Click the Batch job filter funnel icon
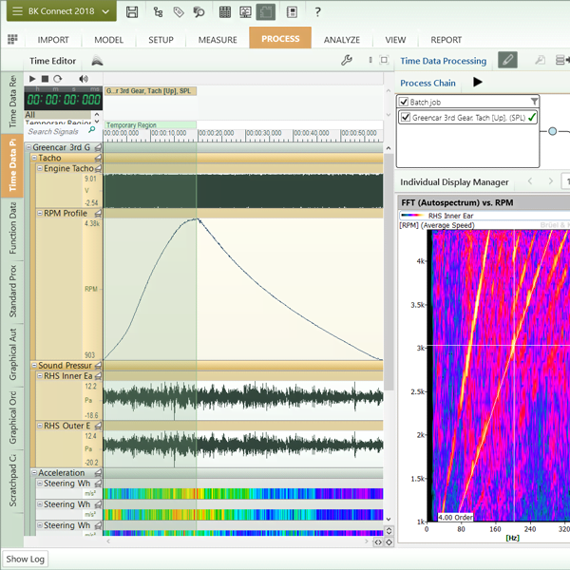Image resolution: width=570 pixels, height=570 pixels. pyautogui.click(x=534, y=102)
